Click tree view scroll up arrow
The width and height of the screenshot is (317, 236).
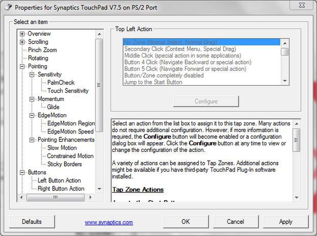click(99, 34)
